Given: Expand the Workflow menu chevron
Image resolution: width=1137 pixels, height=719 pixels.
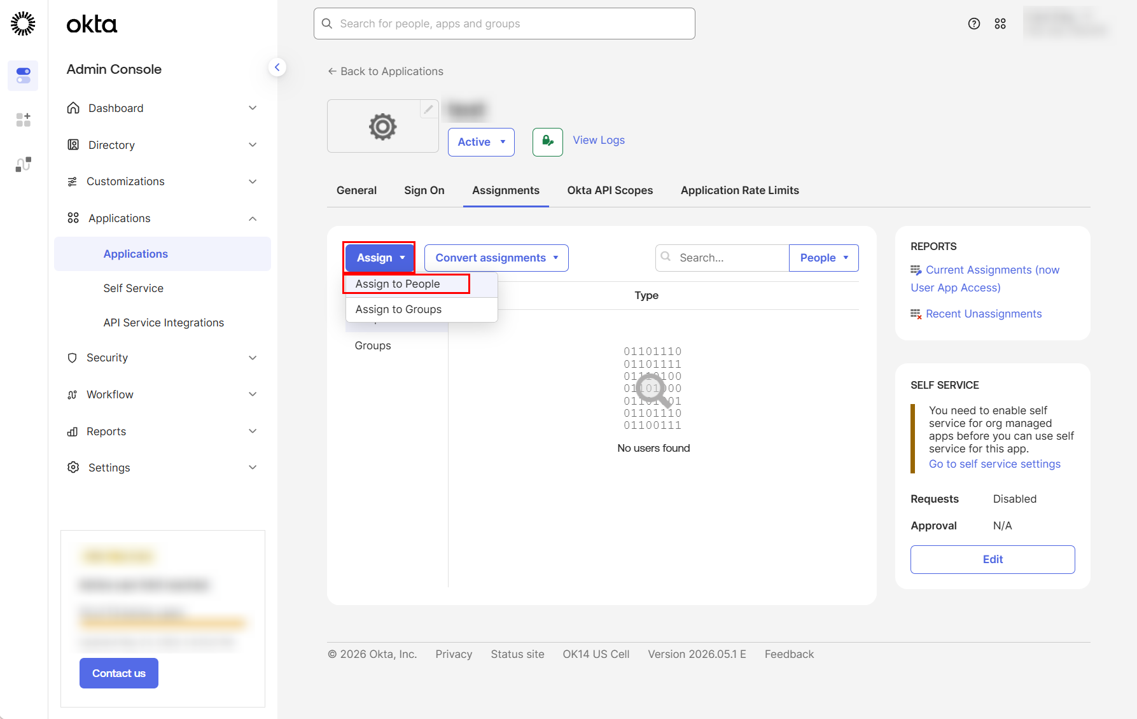Looking at the screenshot, I should click(x=253, y=394).
